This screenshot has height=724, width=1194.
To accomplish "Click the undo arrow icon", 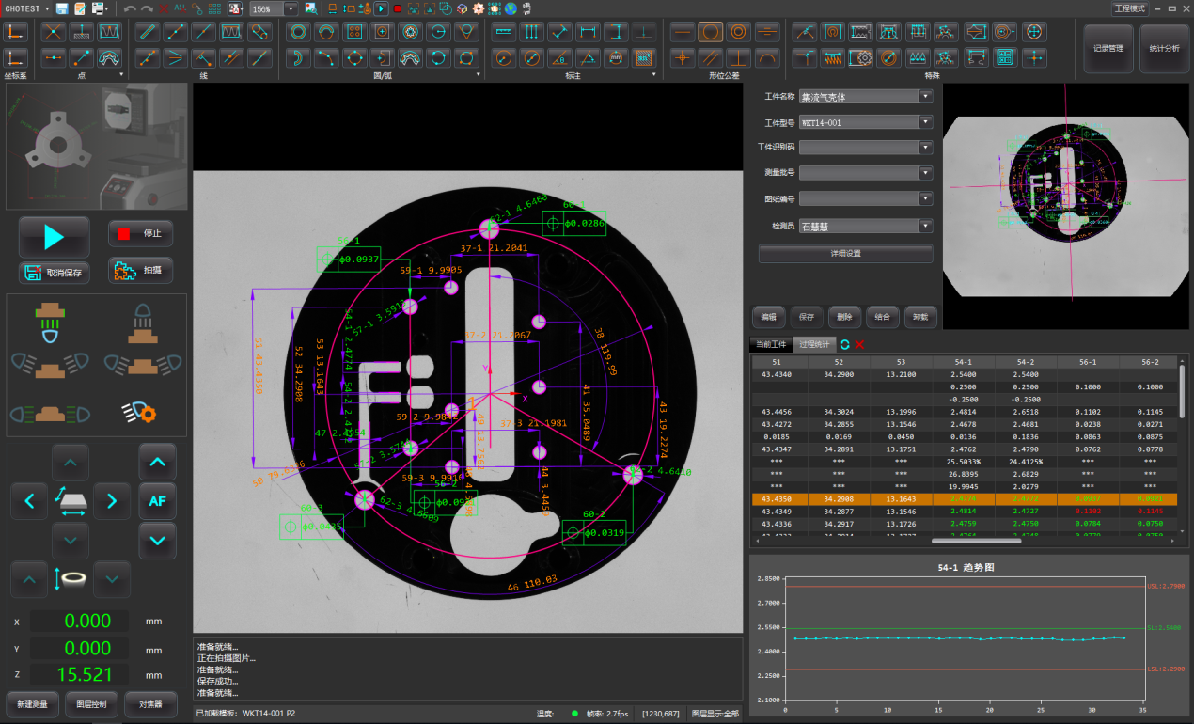I will tap(130, 8).
